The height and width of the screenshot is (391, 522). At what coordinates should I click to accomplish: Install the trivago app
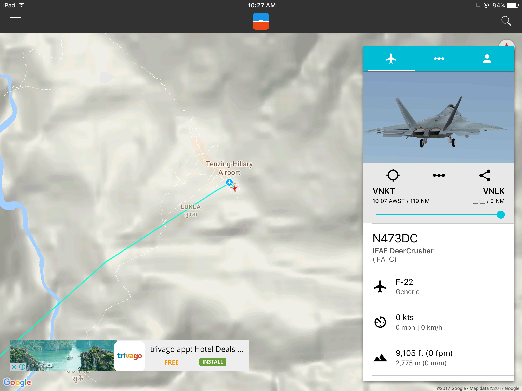click(213, 362)
